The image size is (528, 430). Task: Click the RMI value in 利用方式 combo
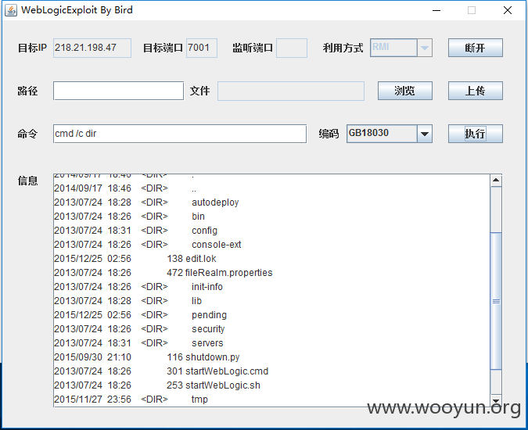pyautogui.click(x=381, y=47)
